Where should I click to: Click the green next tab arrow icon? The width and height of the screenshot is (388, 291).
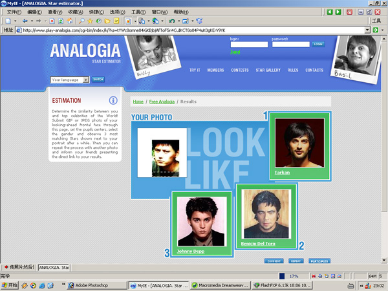pyautogui.click(x=338, y=12)
